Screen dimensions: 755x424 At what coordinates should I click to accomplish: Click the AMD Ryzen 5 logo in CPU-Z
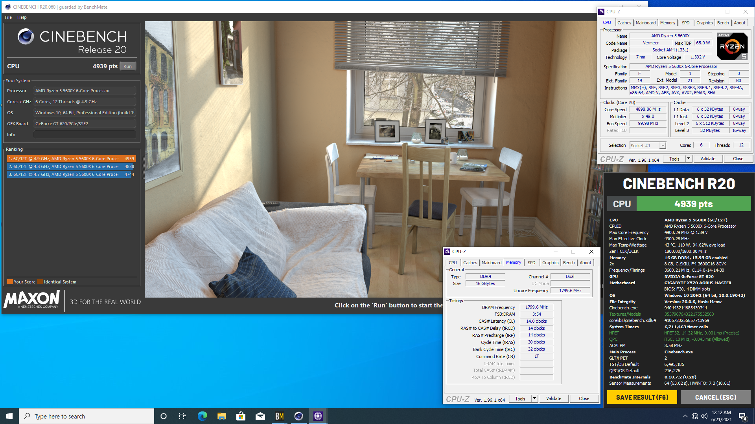coord(732,46)
